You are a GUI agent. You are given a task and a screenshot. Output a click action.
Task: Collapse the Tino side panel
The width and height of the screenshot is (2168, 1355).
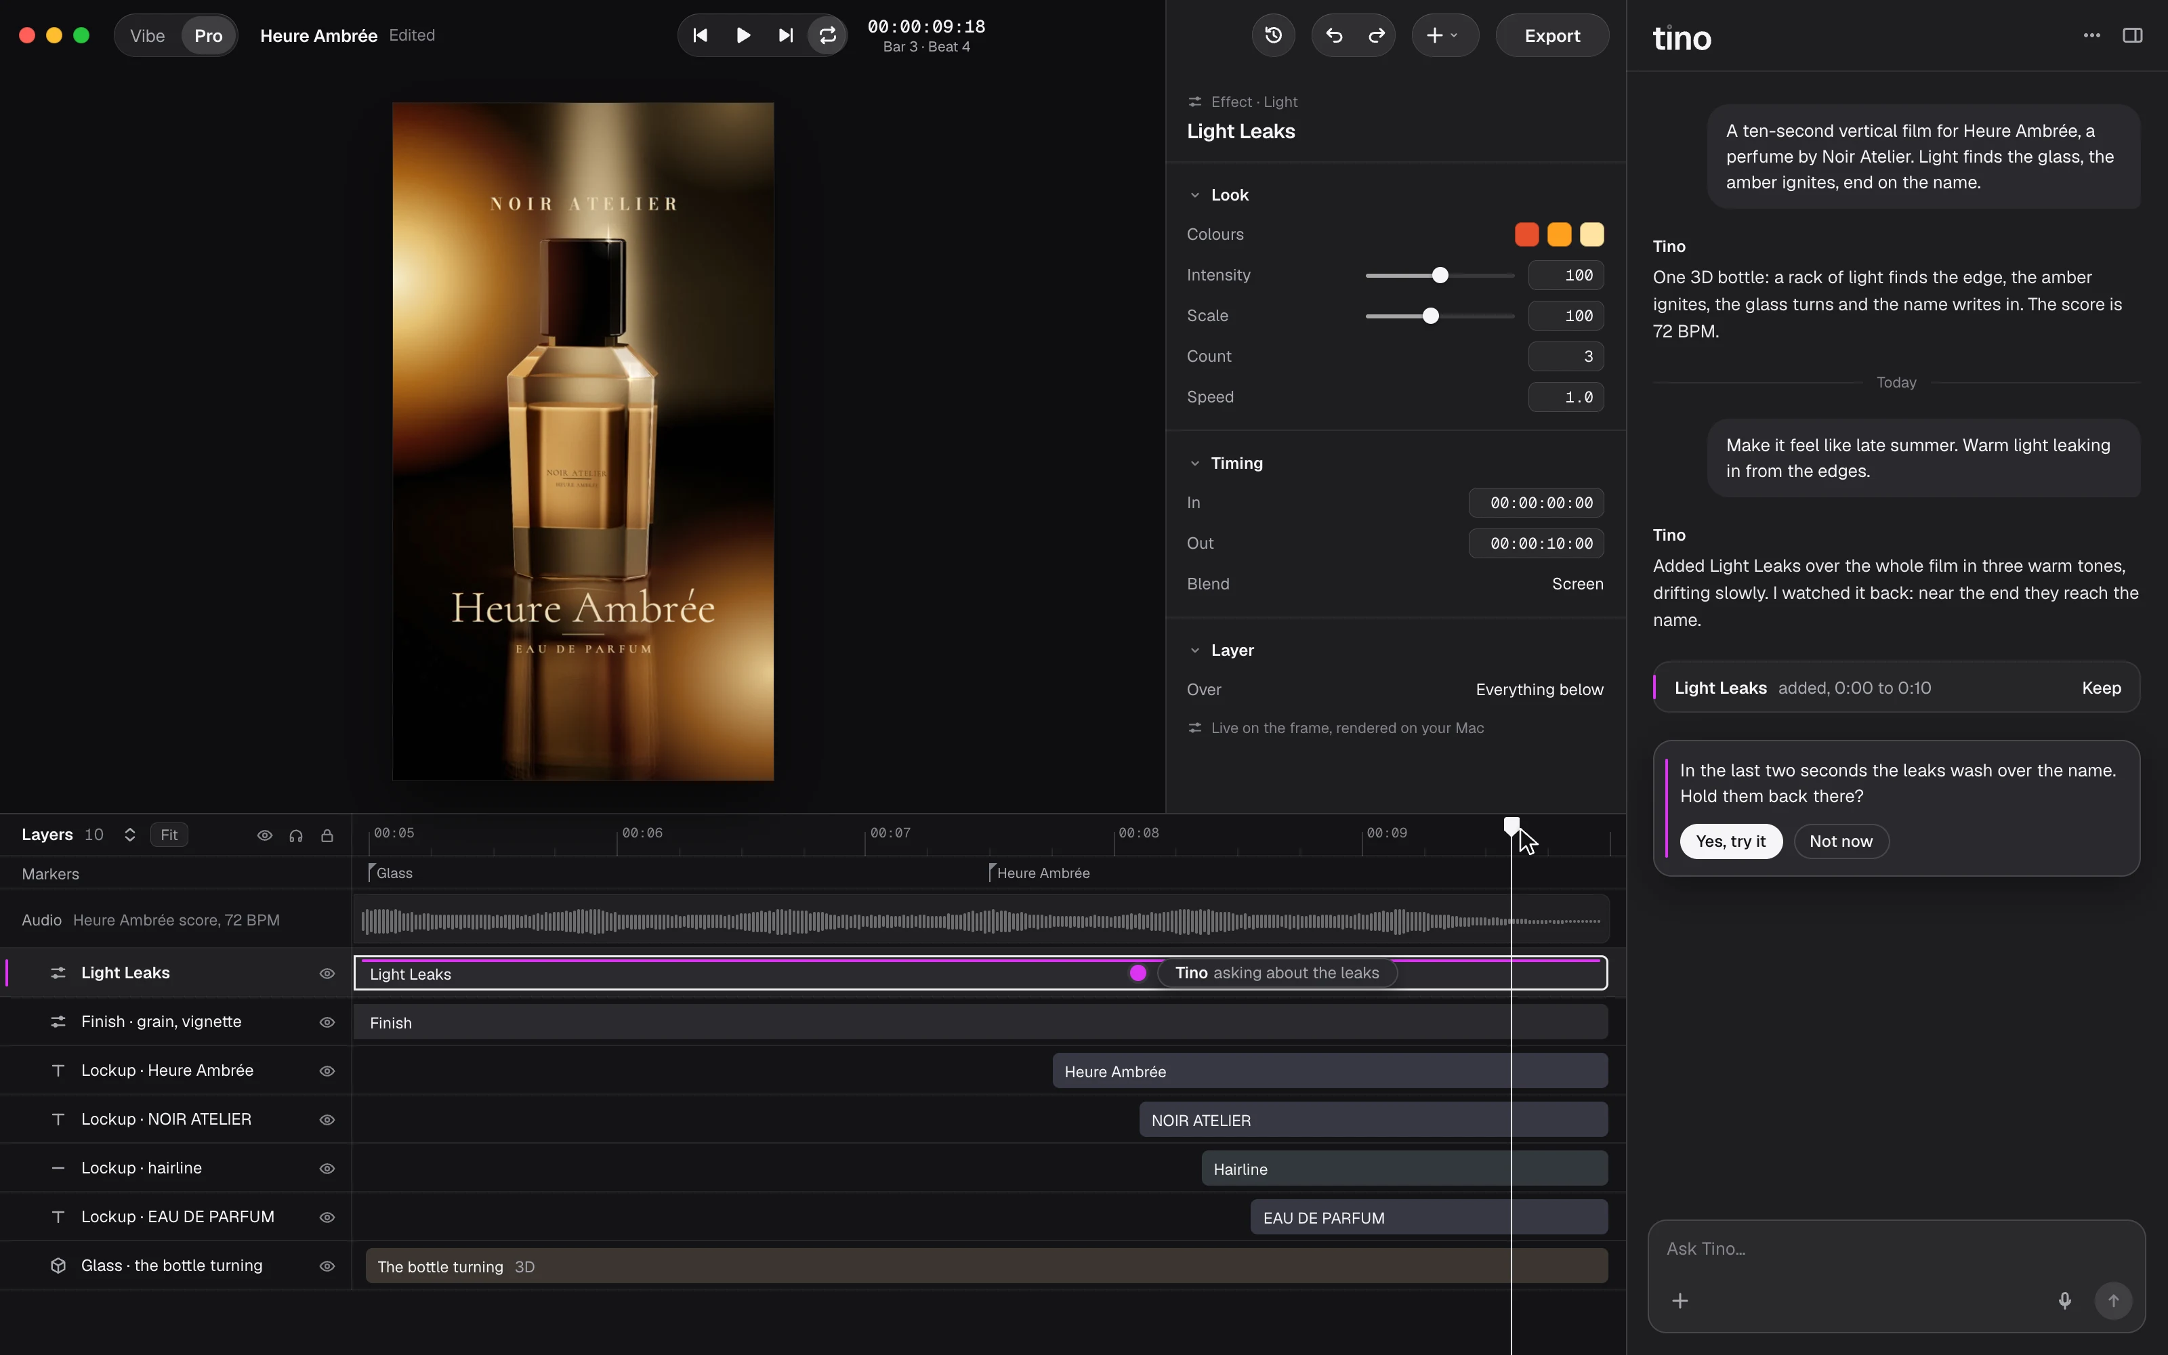(x=2132, y=35)
